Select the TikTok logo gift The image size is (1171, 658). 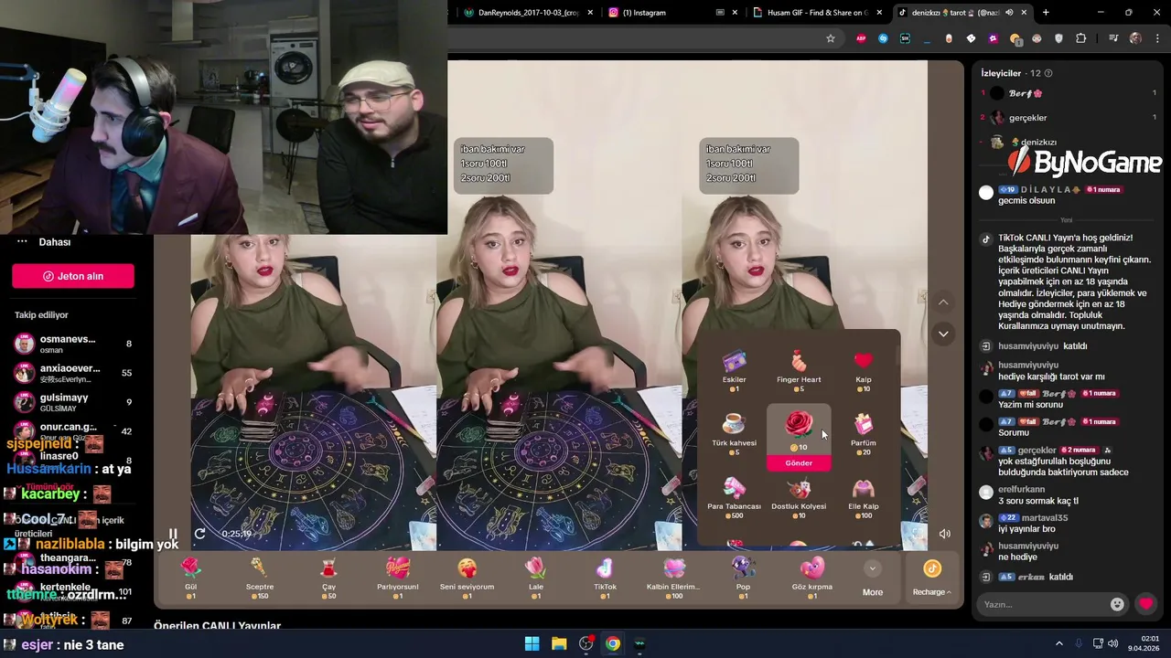point(605,578)
